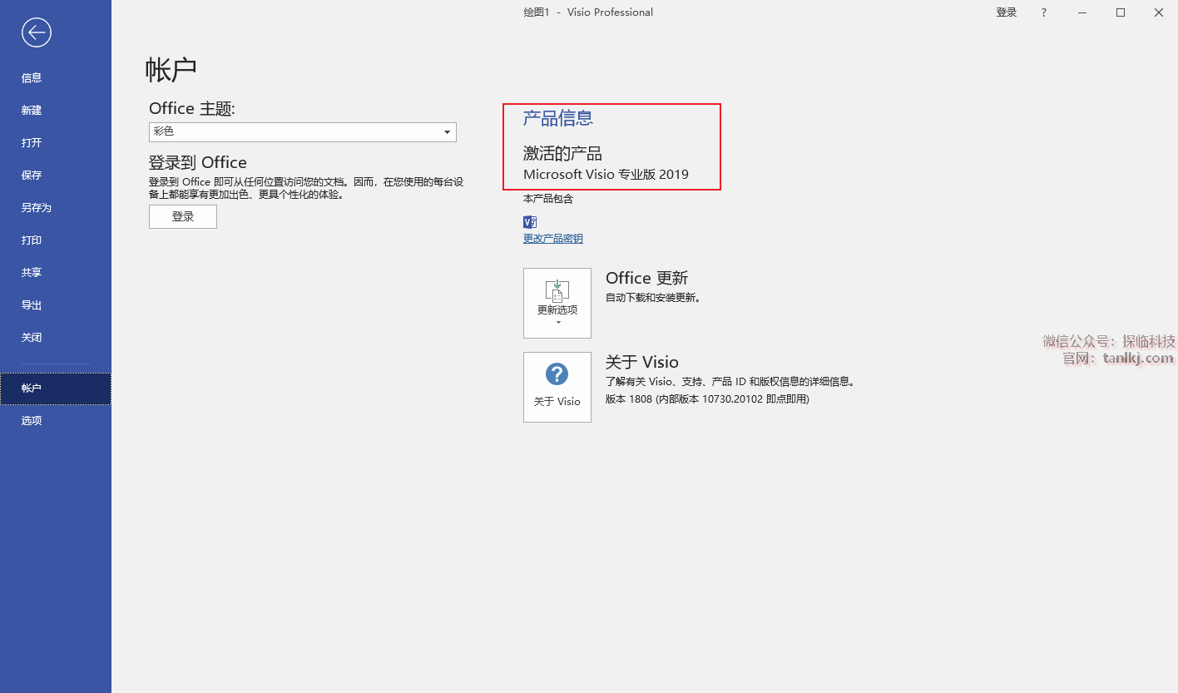
Task: Open the About Visio button
Action: point(557,387)
